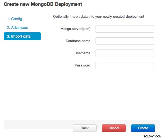Screen dimensions: 164x139
Task: Activate the Username text box
Action: click(x=125, y=53)
